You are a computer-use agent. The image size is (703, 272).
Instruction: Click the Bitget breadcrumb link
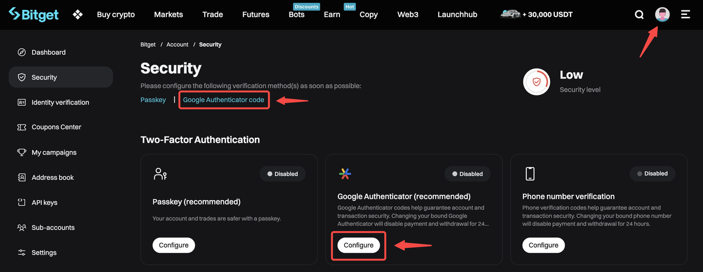[x=148, y=44]
